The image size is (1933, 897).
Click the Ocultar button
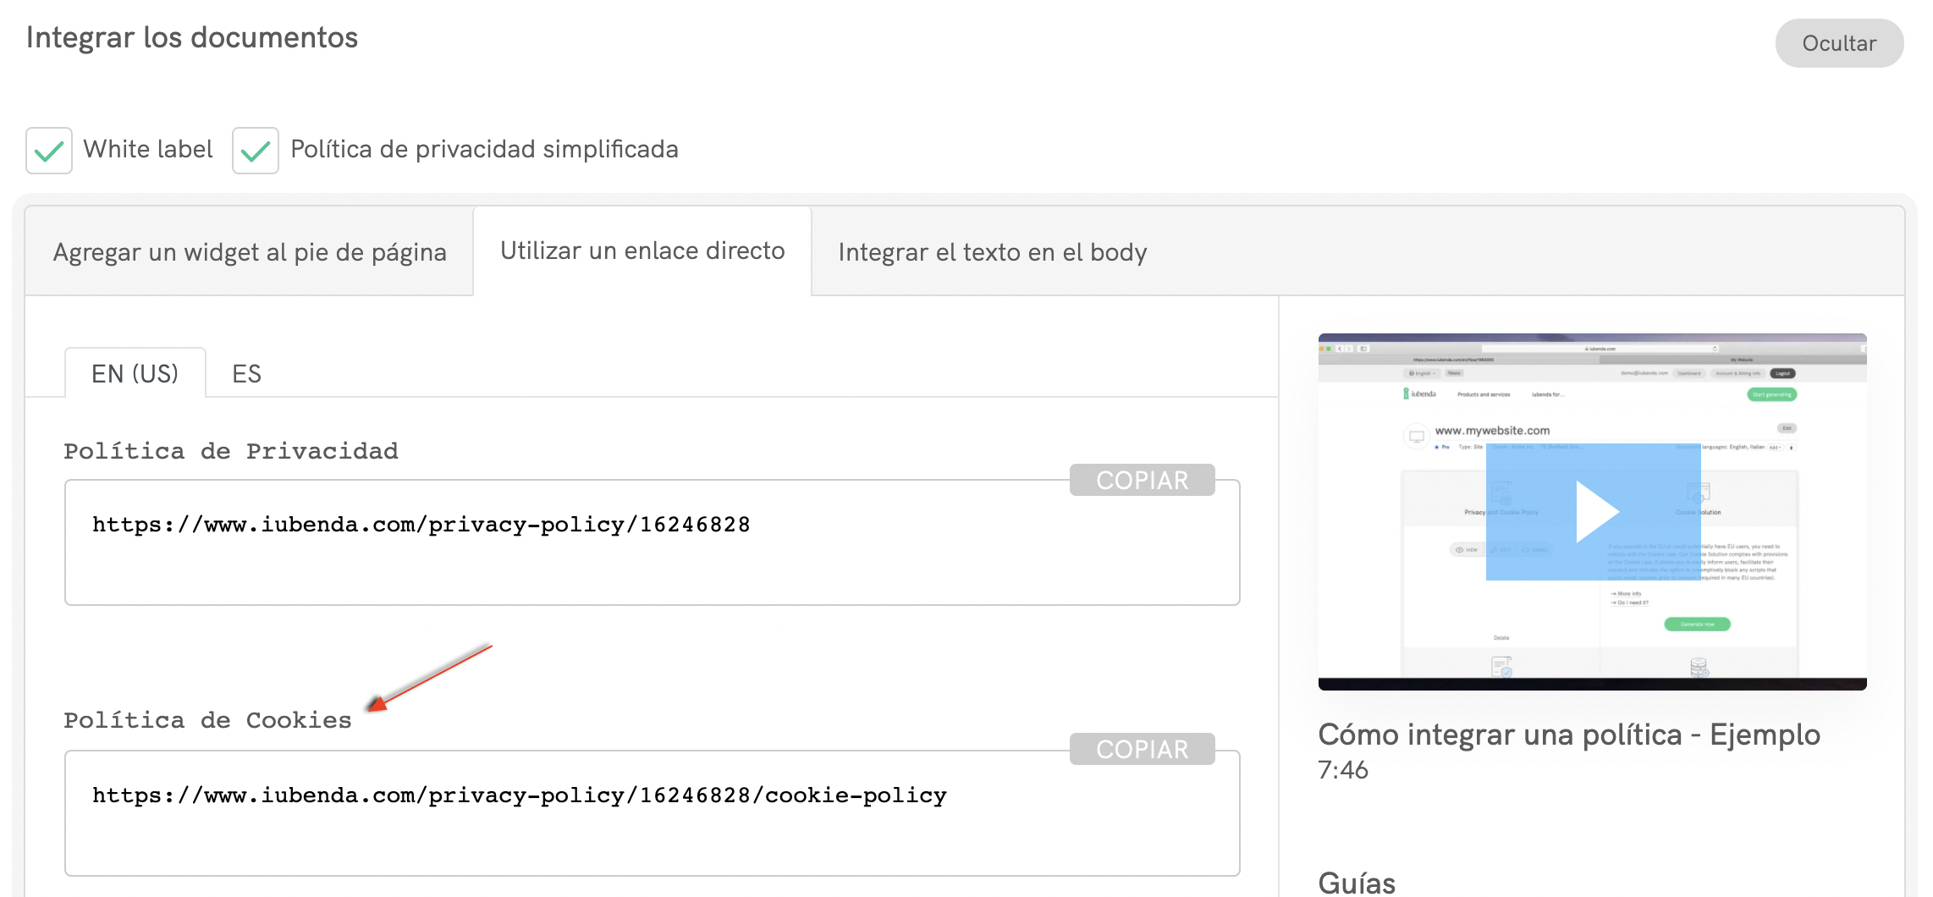click(1838, 43)
